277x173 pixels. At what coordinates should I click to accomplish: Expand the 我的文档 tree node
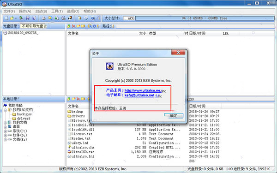[5, 123]
